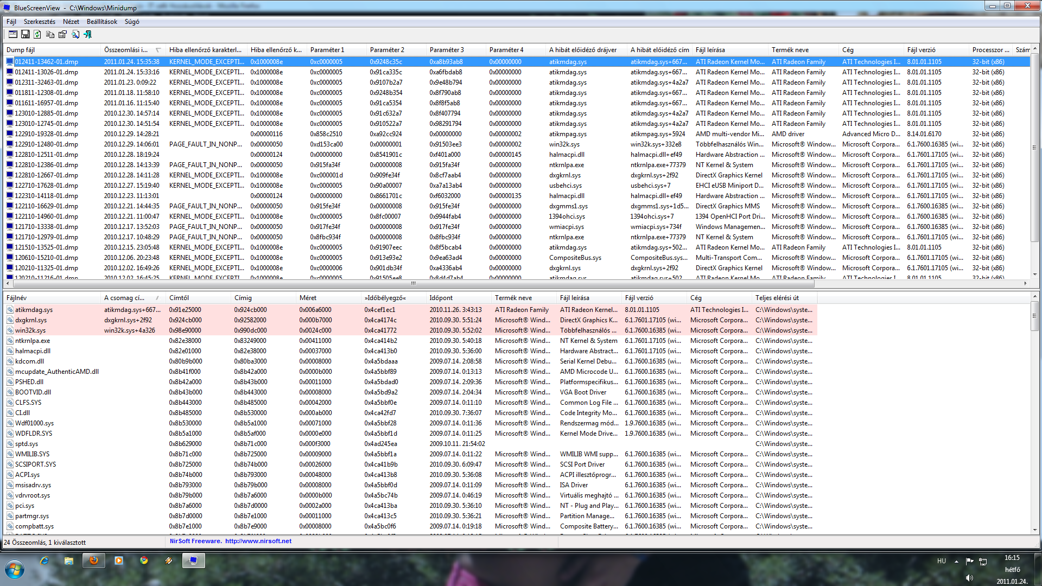Open the volume speaker tray icon
The height and width of the screenshot is (586, 1042).
(x=970, y=578)
